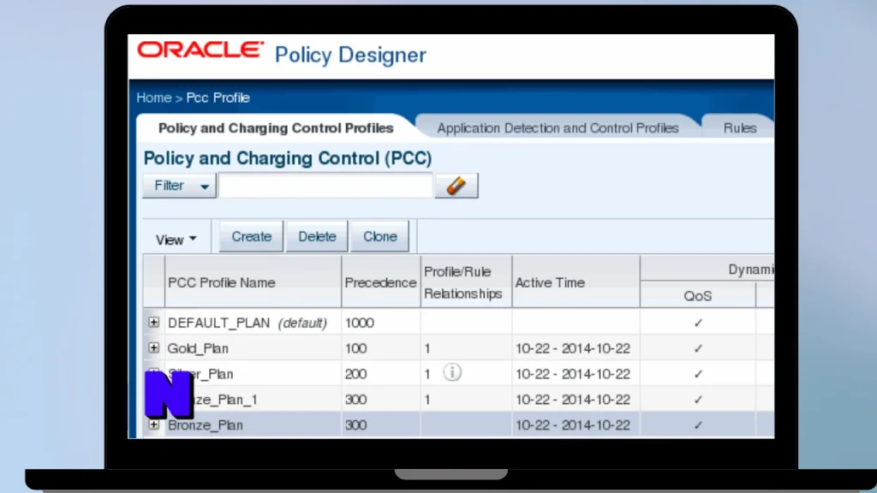Click the QoS column header
The width and height of the screenshot is (877, 493).
point(697,295)
